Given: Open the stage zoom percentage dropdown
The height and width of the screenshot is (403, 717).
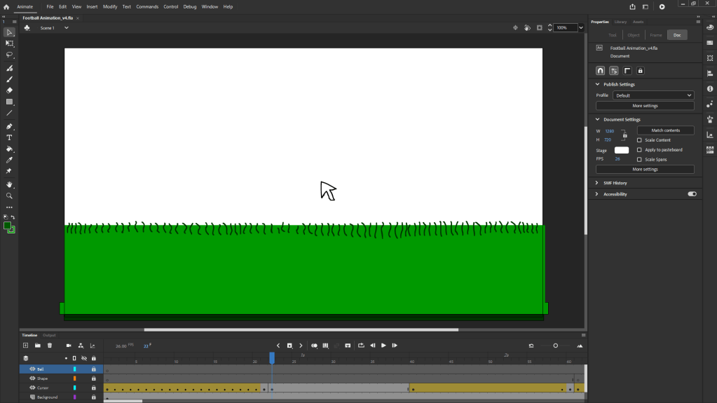Looking at the screenshot, I should 581,28.
